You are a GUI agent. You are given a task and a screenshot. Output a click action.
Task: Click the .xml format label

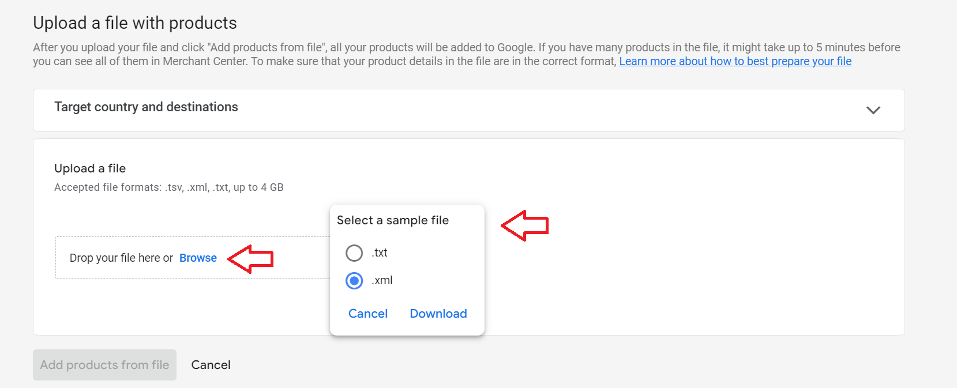(382, 280)
